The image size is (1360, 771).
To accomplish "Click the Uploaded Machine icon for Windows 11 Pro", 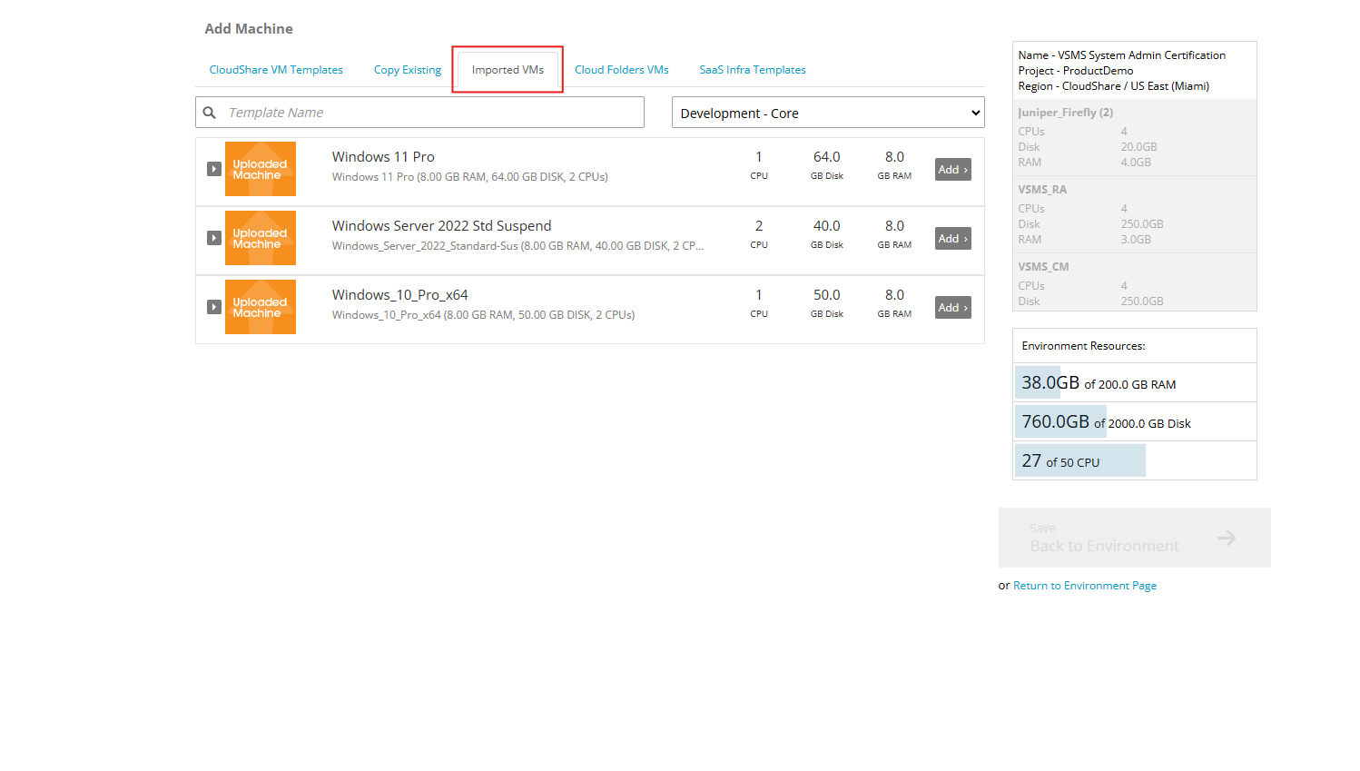I will click(x=261, y=169).
